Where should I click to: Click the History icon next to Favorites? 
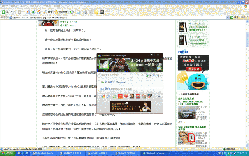[x=72, y=12]
